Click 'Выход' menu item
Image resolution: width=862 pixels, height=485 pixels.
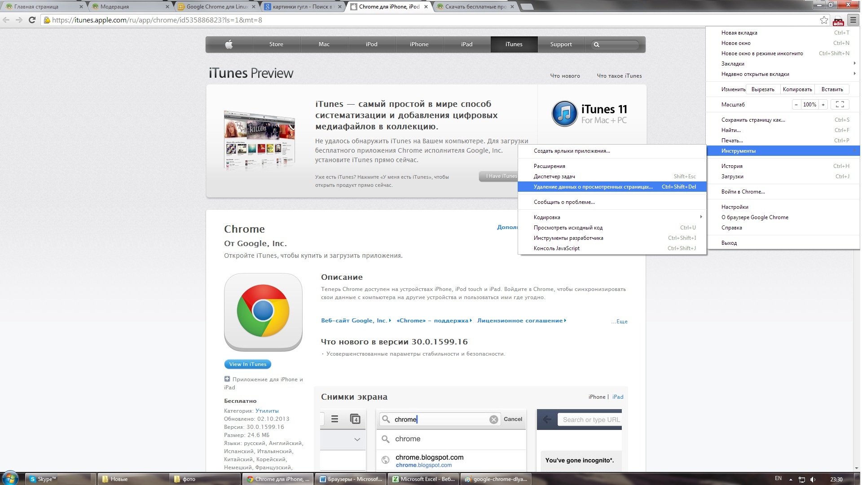tap(783, 242)
